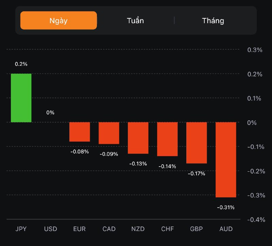Select the AUD currency axis label
The height and width of the screenshot is (246, 272).
(226, 229)
